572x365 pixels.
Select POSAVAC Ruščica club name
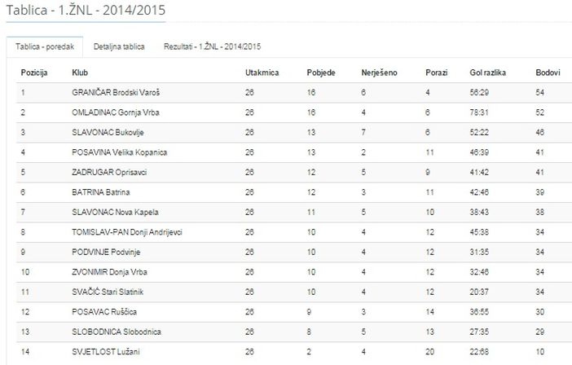click(104, 312)
